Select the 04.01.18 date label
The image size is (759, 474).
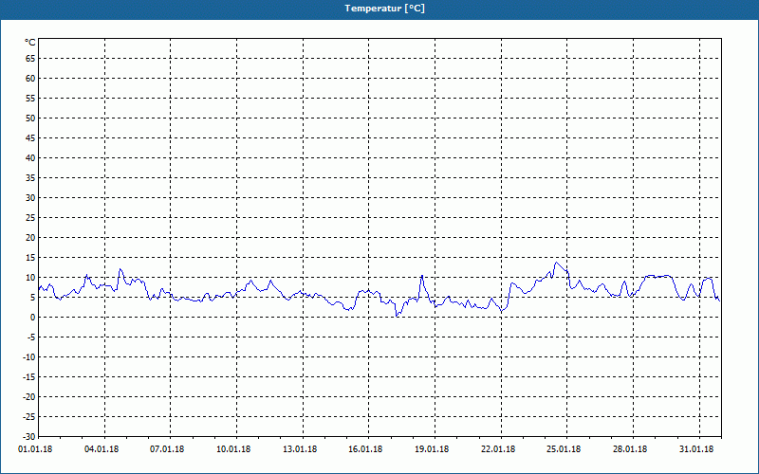(102, 449)
